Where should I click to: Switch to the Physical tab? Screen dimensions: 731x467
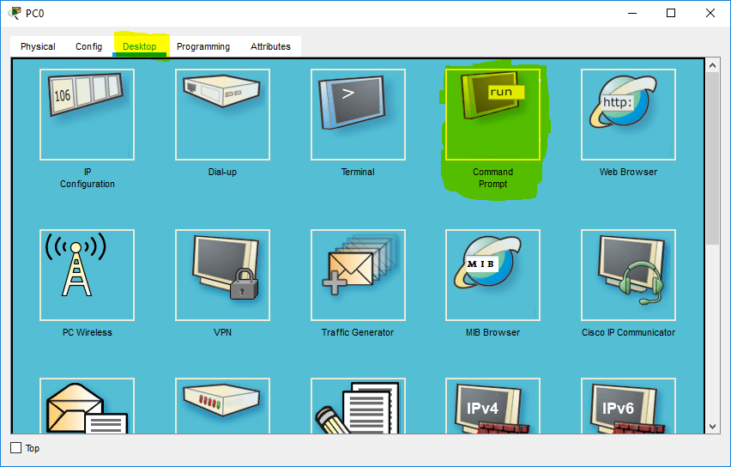(x=38, y=46)
